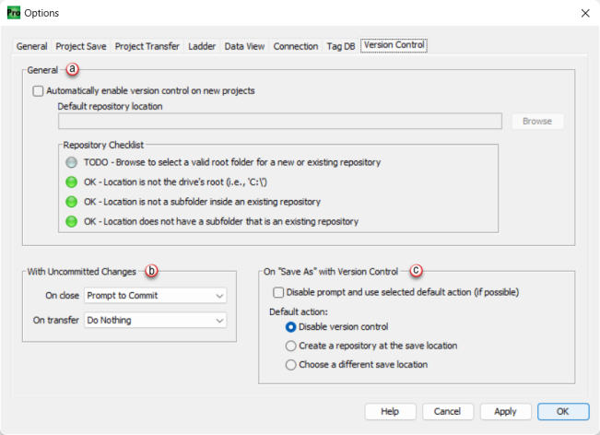Click green indicator for drive's root check
The height and width of the screenshot is (435, 600).
(72, 182)
